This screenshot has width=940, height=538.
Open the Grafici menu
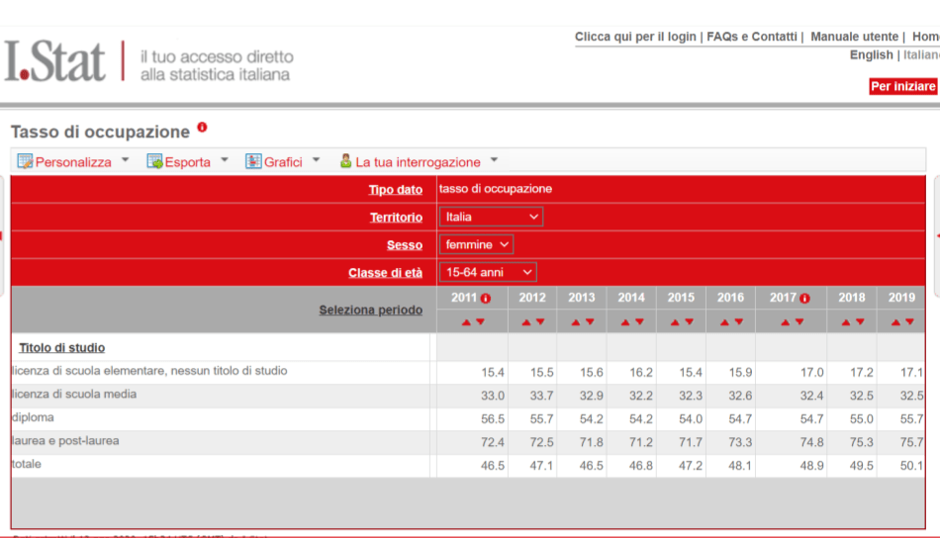coord(316,160)
